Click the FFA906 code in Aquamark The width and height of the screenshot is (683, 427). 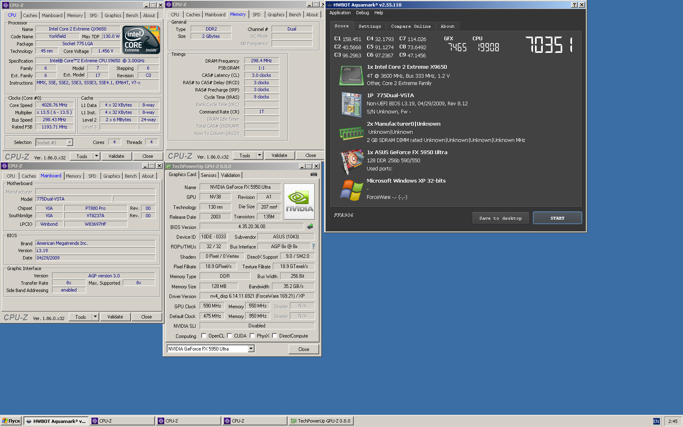click(344, 215)
